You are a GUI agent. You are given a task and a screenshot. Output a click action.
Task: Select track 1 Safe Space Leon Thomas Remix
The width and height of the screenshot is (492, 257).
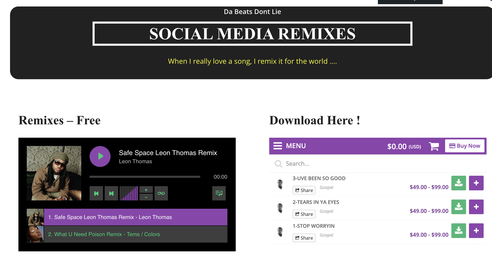pos(135,217)
